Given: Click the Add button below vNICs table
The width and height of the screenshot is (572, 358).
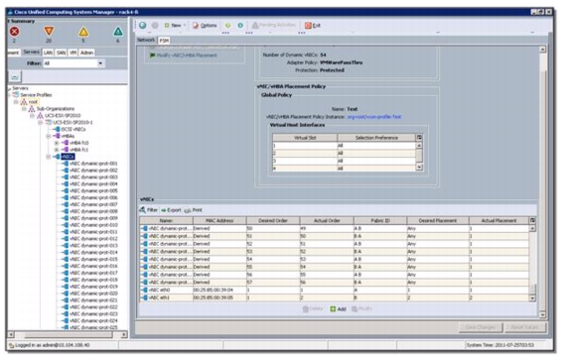Looking at the screenshot, I should tap(338, 308).
